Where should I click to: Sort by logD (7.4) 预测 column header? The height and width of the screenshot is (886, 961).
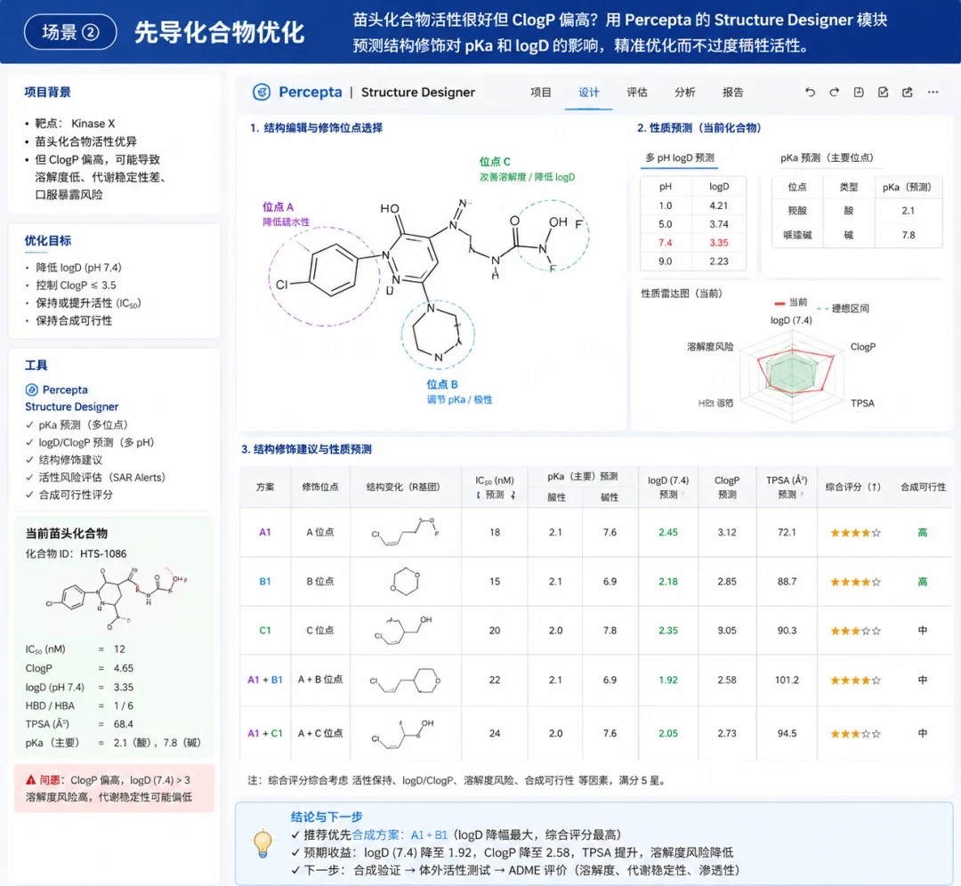click(668, 487)
